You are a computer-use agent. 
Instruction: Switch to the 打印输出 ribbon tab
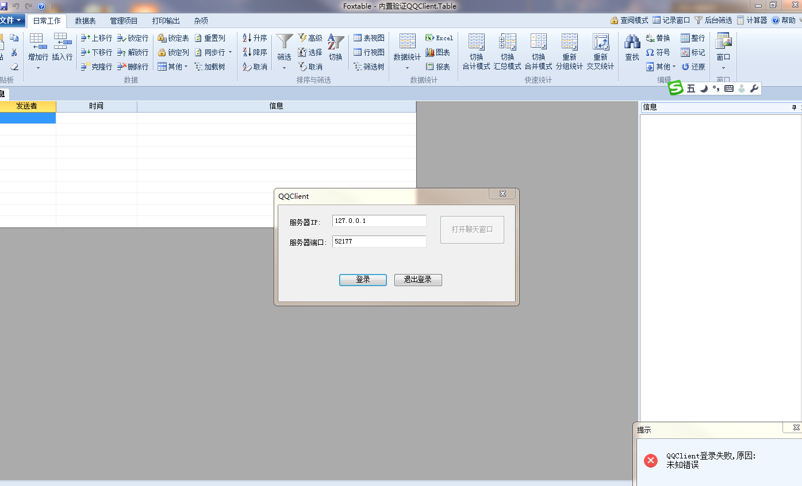[166, 21]
